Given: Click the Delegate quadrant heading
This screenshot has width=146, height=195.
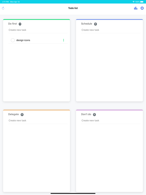Looking at the screenshot, I should [x=13, y=114].
